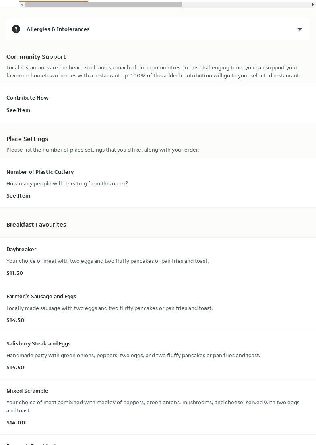The height and width of the screenshot is (445, 316).
Task: Click the horizontal scrollbar right arrow
Action: pos(313,5)
